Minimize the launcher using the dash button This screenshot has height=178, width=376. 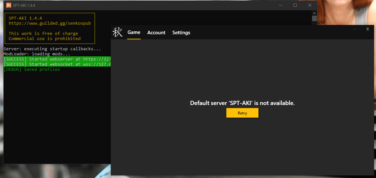(x=355, y=29)
